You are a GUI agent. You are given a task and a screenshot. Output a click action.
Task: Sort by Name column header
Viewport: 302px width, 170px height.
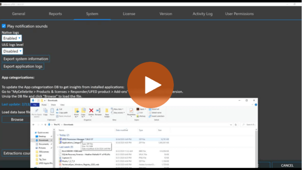coord(61,130)
